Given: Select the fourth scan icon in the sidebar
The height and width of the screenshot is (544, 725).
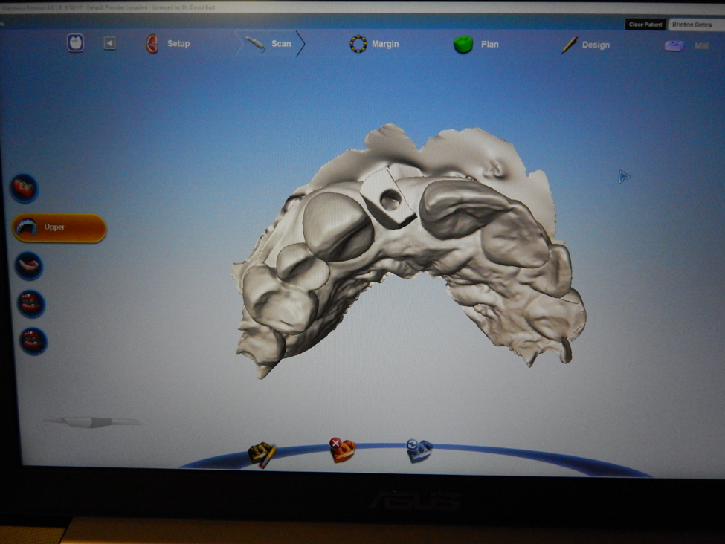Looking at the screenshot, I should [31, 303].
